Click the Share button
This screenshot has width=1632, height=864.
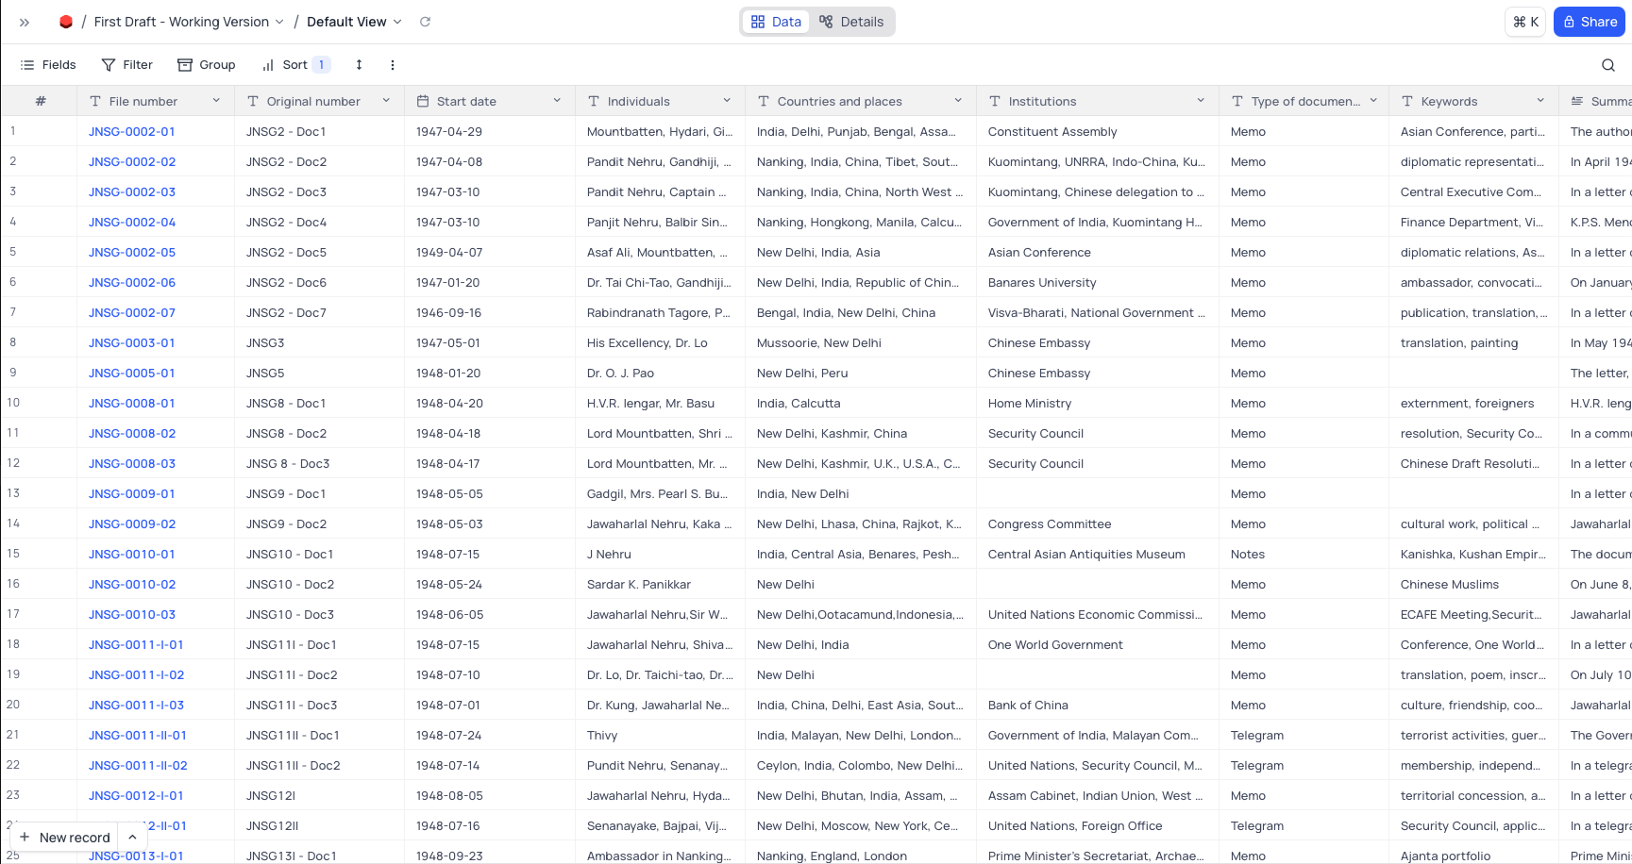1590,22
